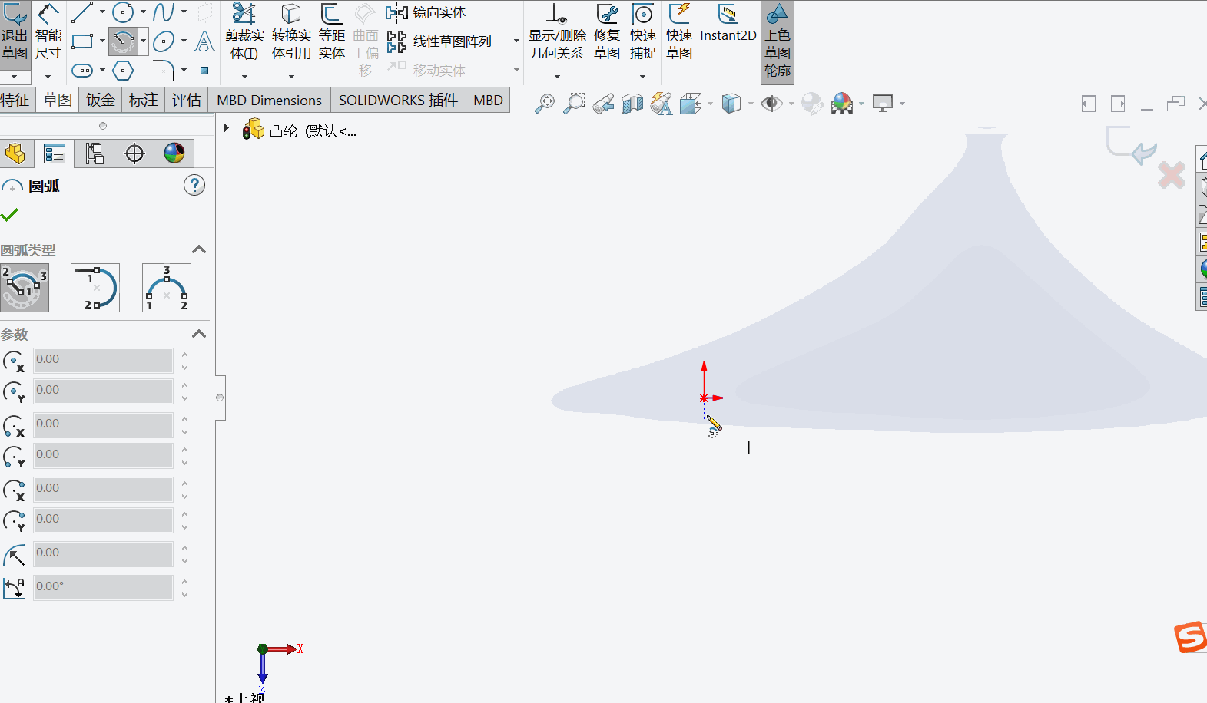Click Zoom to Fit icon
This screenshot has height=703, width=1207.
[x=545, y=104]
